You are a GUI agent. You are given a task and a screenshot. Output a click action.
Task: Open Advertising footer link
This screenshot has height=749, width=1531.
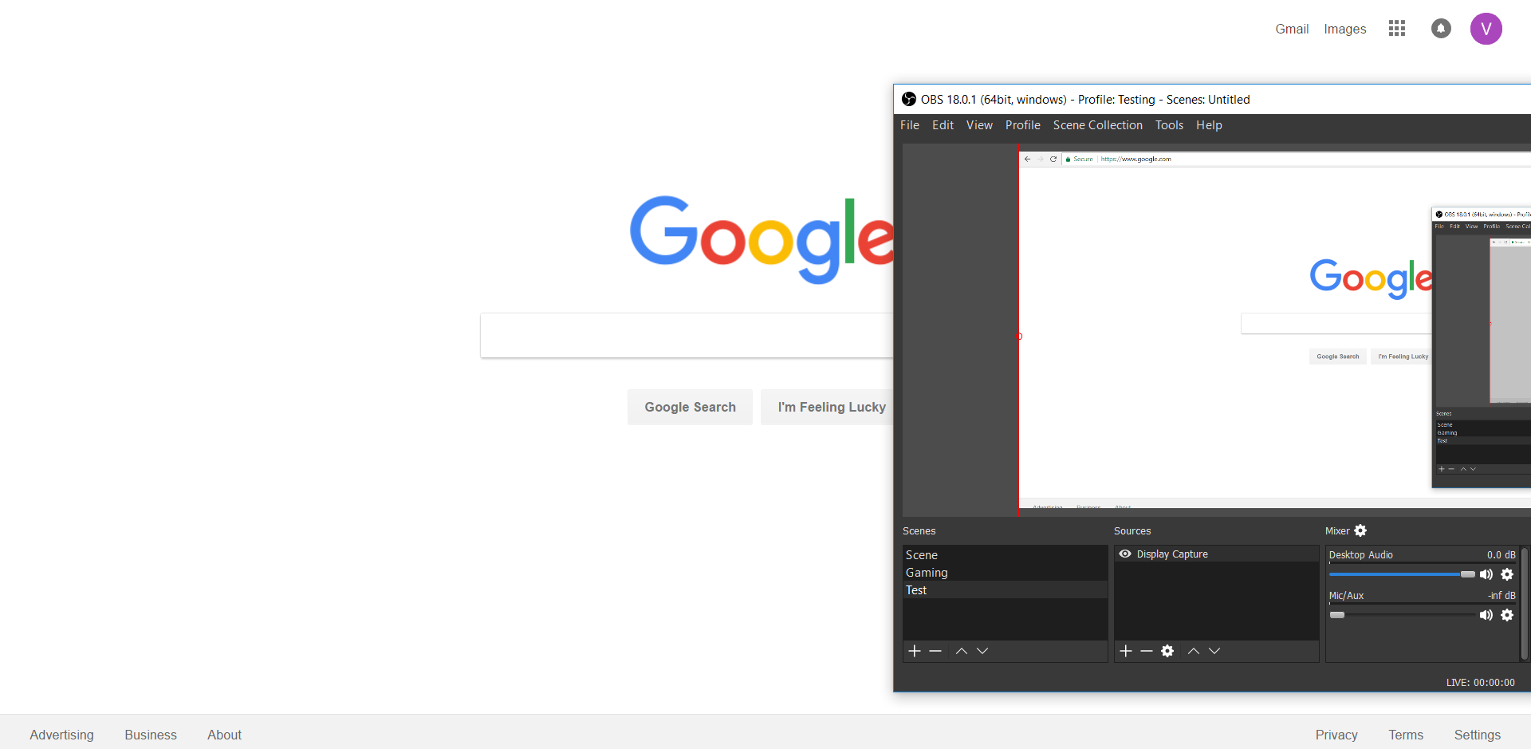[x=61, y=735]
